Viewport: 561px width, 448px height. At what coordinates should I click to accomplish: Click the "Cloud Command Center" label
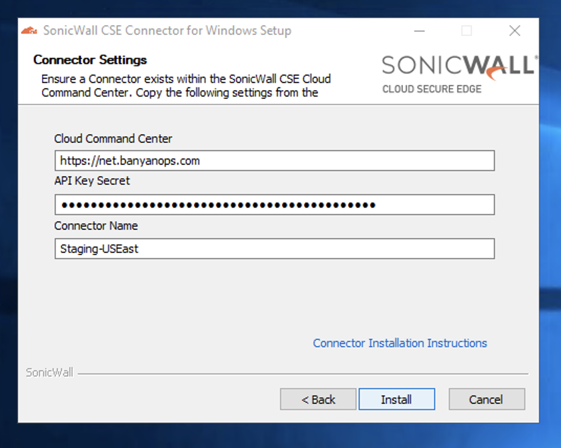click(x=113, y=139)
